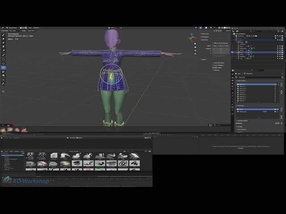The image size is (286, 214).
Task: Enable Auto Normalize checkbox
Action: [x=213, y=63]
